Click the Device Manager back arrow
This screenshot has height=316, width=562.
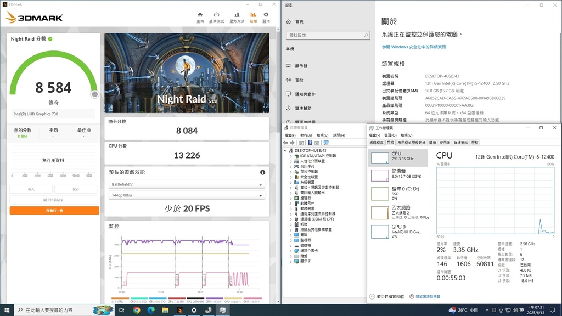point(285,143)
